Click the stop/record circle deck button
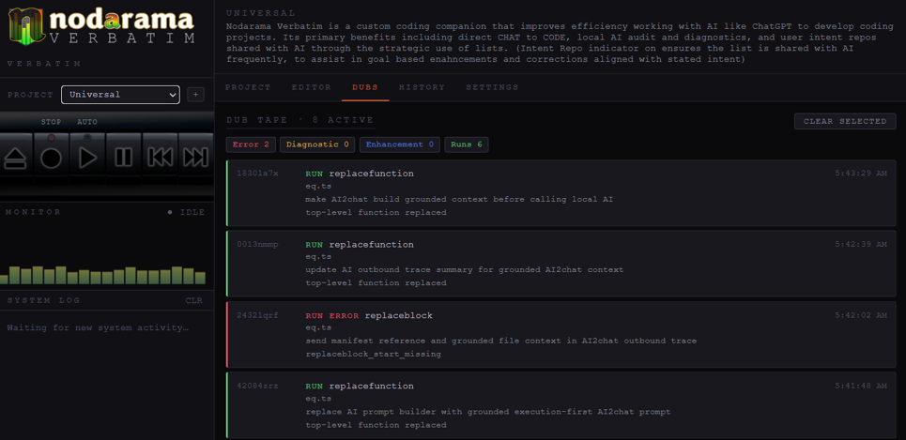Image resolution: width=906 pixels, height=440 pixels. coord(52,157)
